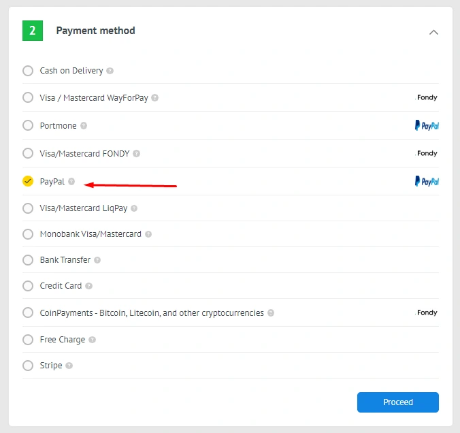Click help icon beside Credit Card
Screen dimensions: 460x433
coord(88,286)
